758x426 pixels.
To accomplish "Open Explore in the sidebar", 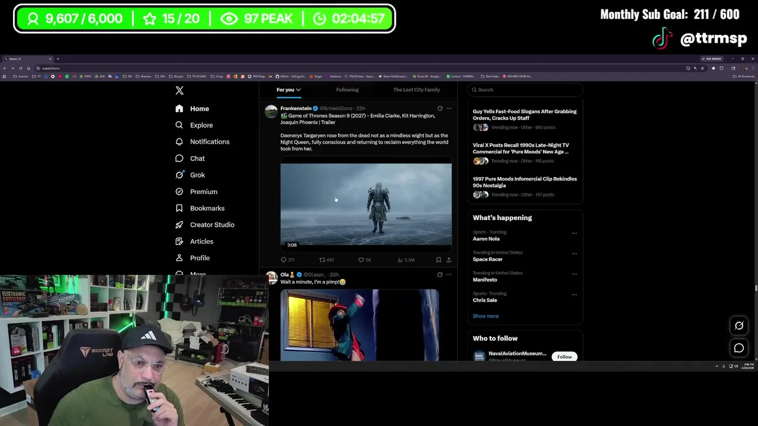I will [195, 125].
